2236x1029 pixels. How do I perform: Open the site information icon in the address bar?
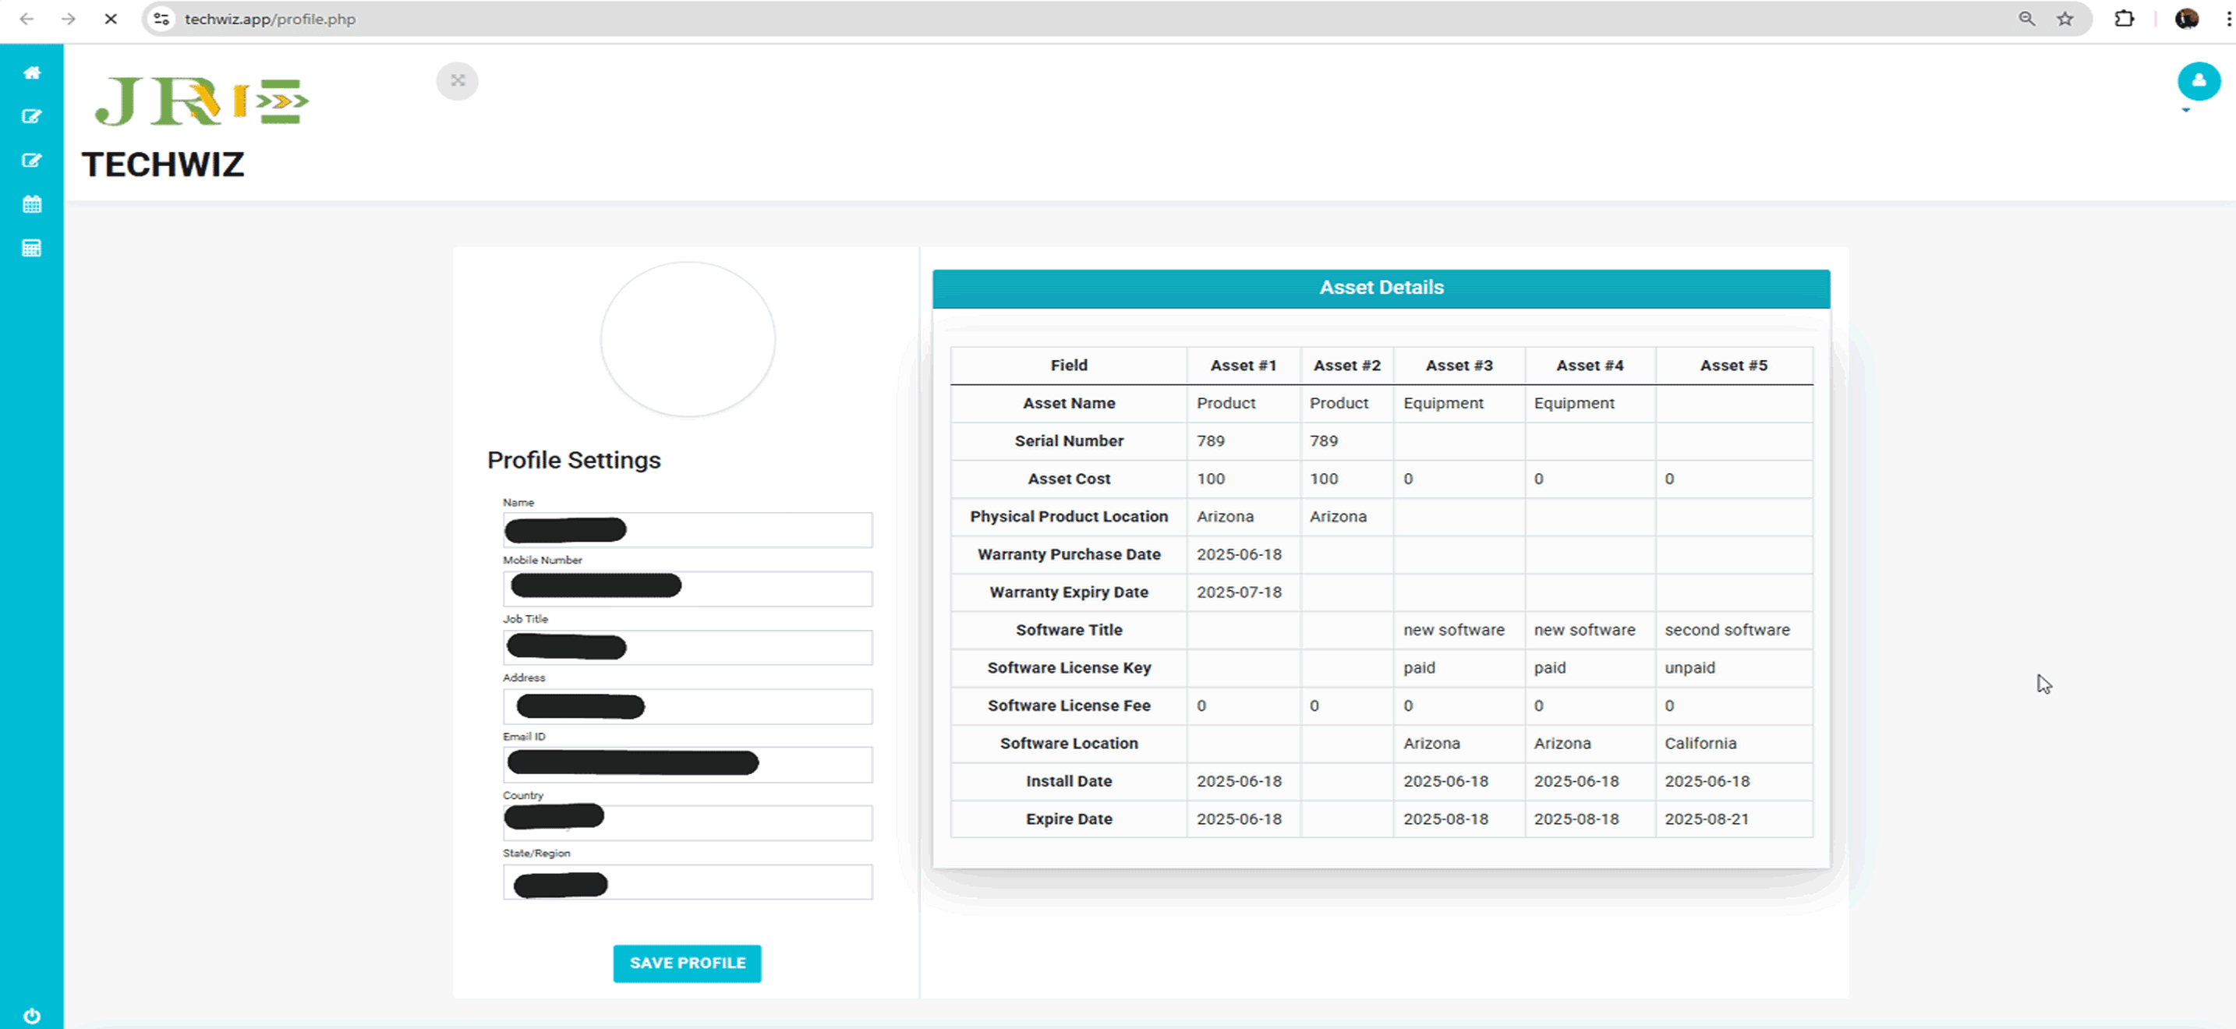click(161, 18)
